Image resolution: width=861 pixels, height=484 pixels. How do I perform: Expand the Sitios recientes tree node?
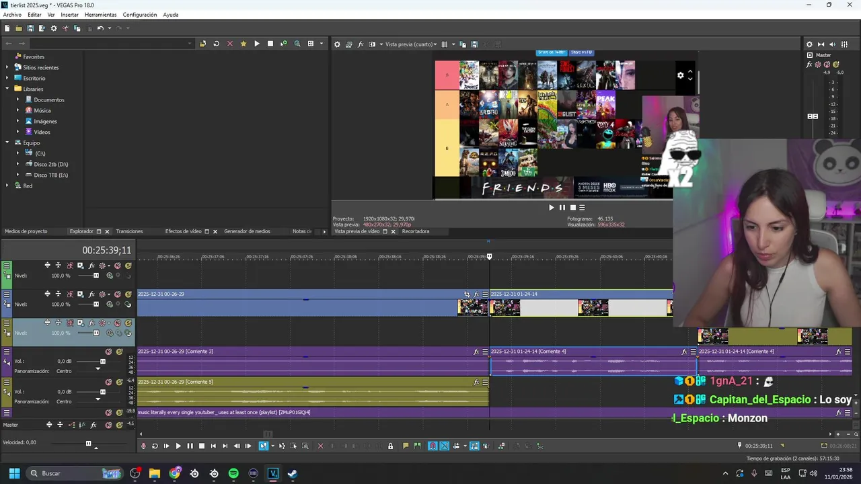pyautogui.click(x=7, y=67)
